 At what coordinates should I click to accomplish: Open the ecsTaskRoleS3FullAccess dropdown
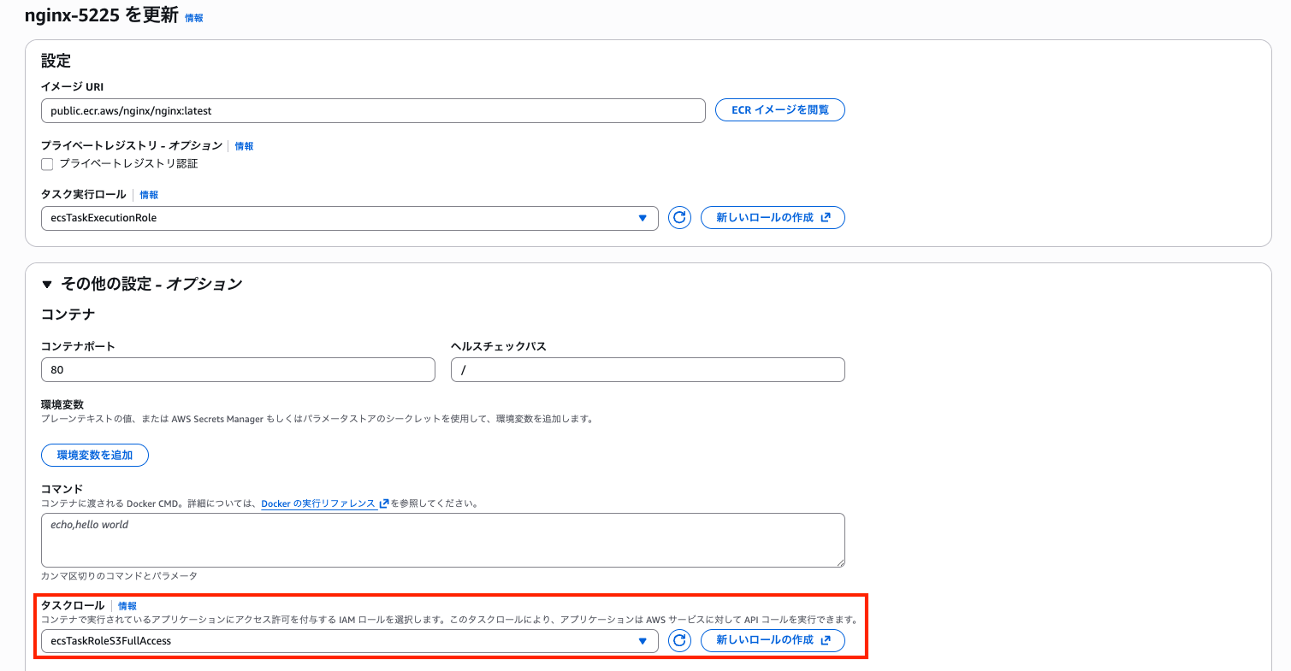point(643,640)
